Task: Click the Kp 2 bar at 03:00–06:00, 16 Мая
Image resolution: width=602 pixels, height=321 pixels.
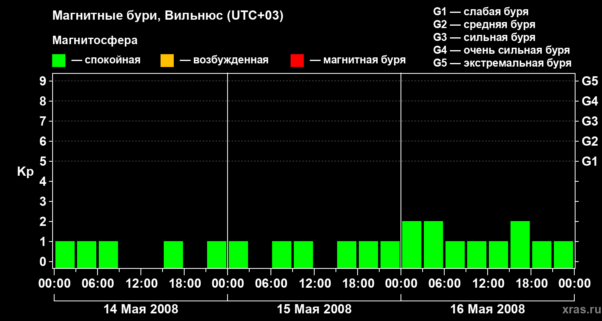Action: point(433,244)
